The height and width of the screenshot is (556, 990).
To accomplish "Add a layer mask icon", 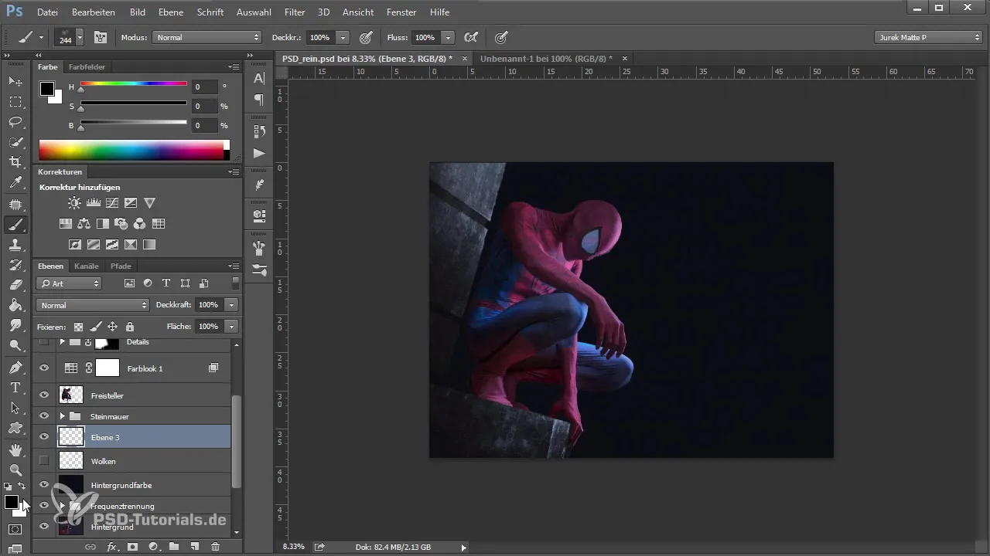I will (132, 547).
